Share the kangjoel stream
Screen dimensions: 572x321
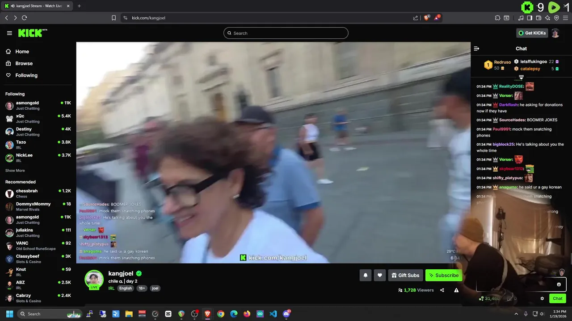pos(442,290)
